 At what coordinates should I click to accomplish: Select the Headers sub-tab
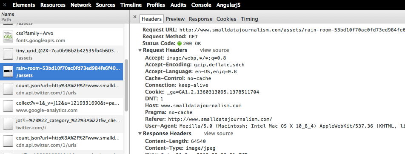pos(151,19)
